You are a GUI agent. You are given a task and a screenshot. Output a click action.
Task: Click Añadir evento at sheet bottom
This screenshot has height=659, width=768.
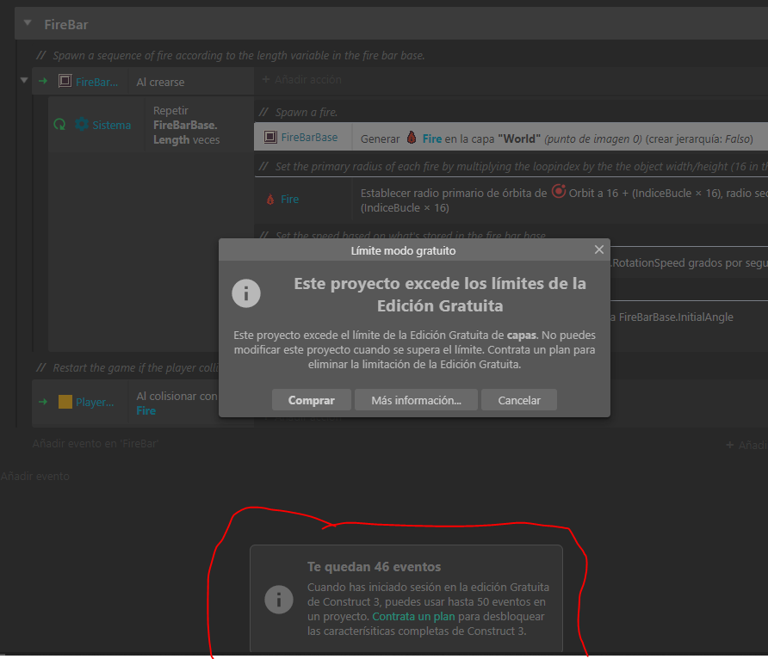34,476
